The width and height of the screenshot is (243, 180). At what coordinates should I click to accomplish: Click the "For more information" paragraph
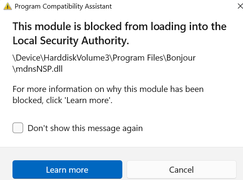[x=108, y=95]
